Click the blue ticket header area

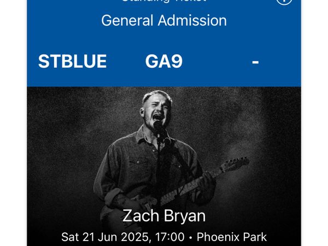164,43
